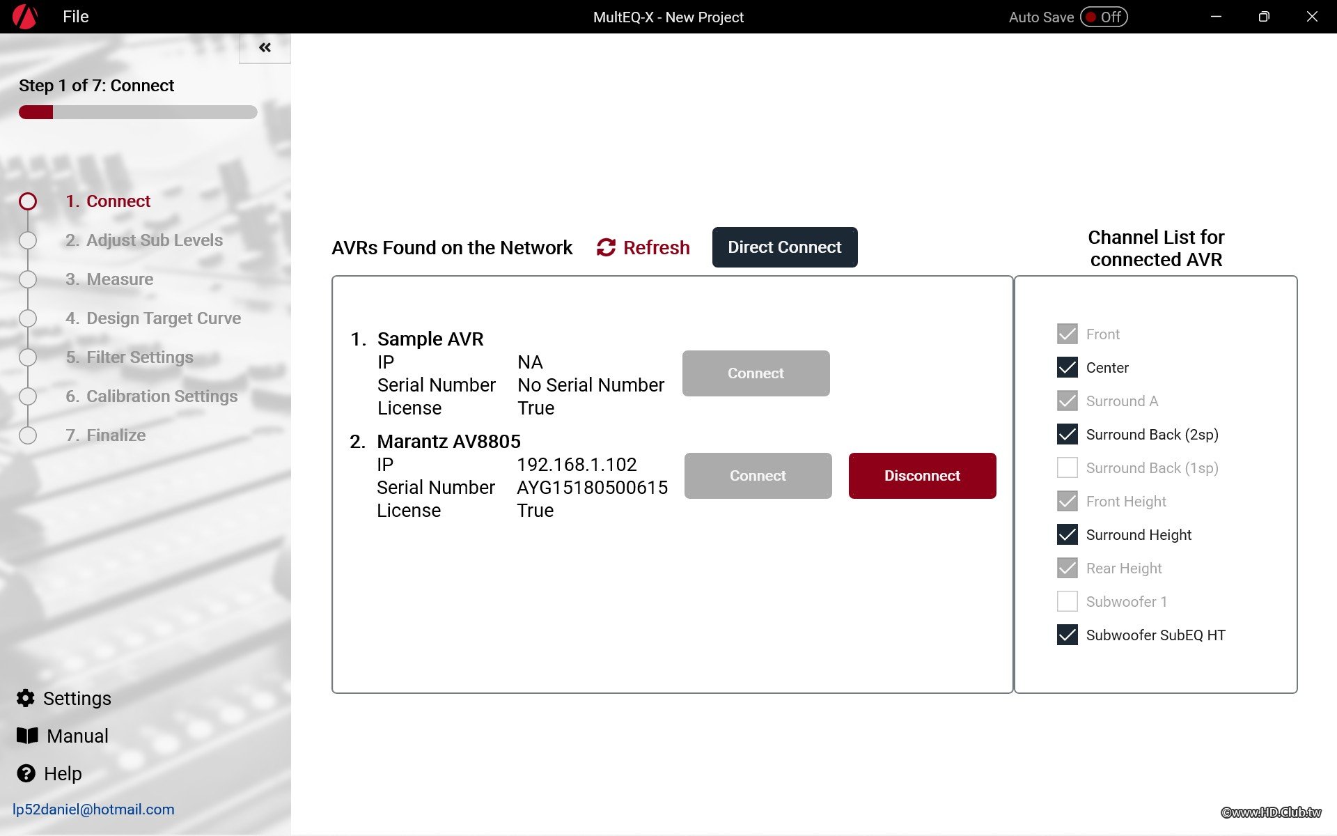Screen dimensions: 1337x836
Task: Collapse the sidebar with double chevron
Action: (265, 47)
